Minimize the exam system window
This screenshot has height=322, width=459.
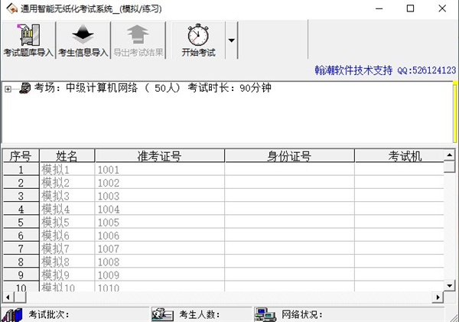pos(379,8)
